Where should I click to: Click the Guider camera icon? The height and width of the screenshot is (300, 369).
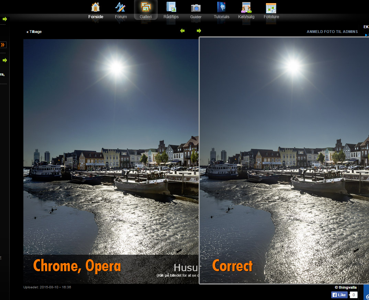tap(195, 8)
